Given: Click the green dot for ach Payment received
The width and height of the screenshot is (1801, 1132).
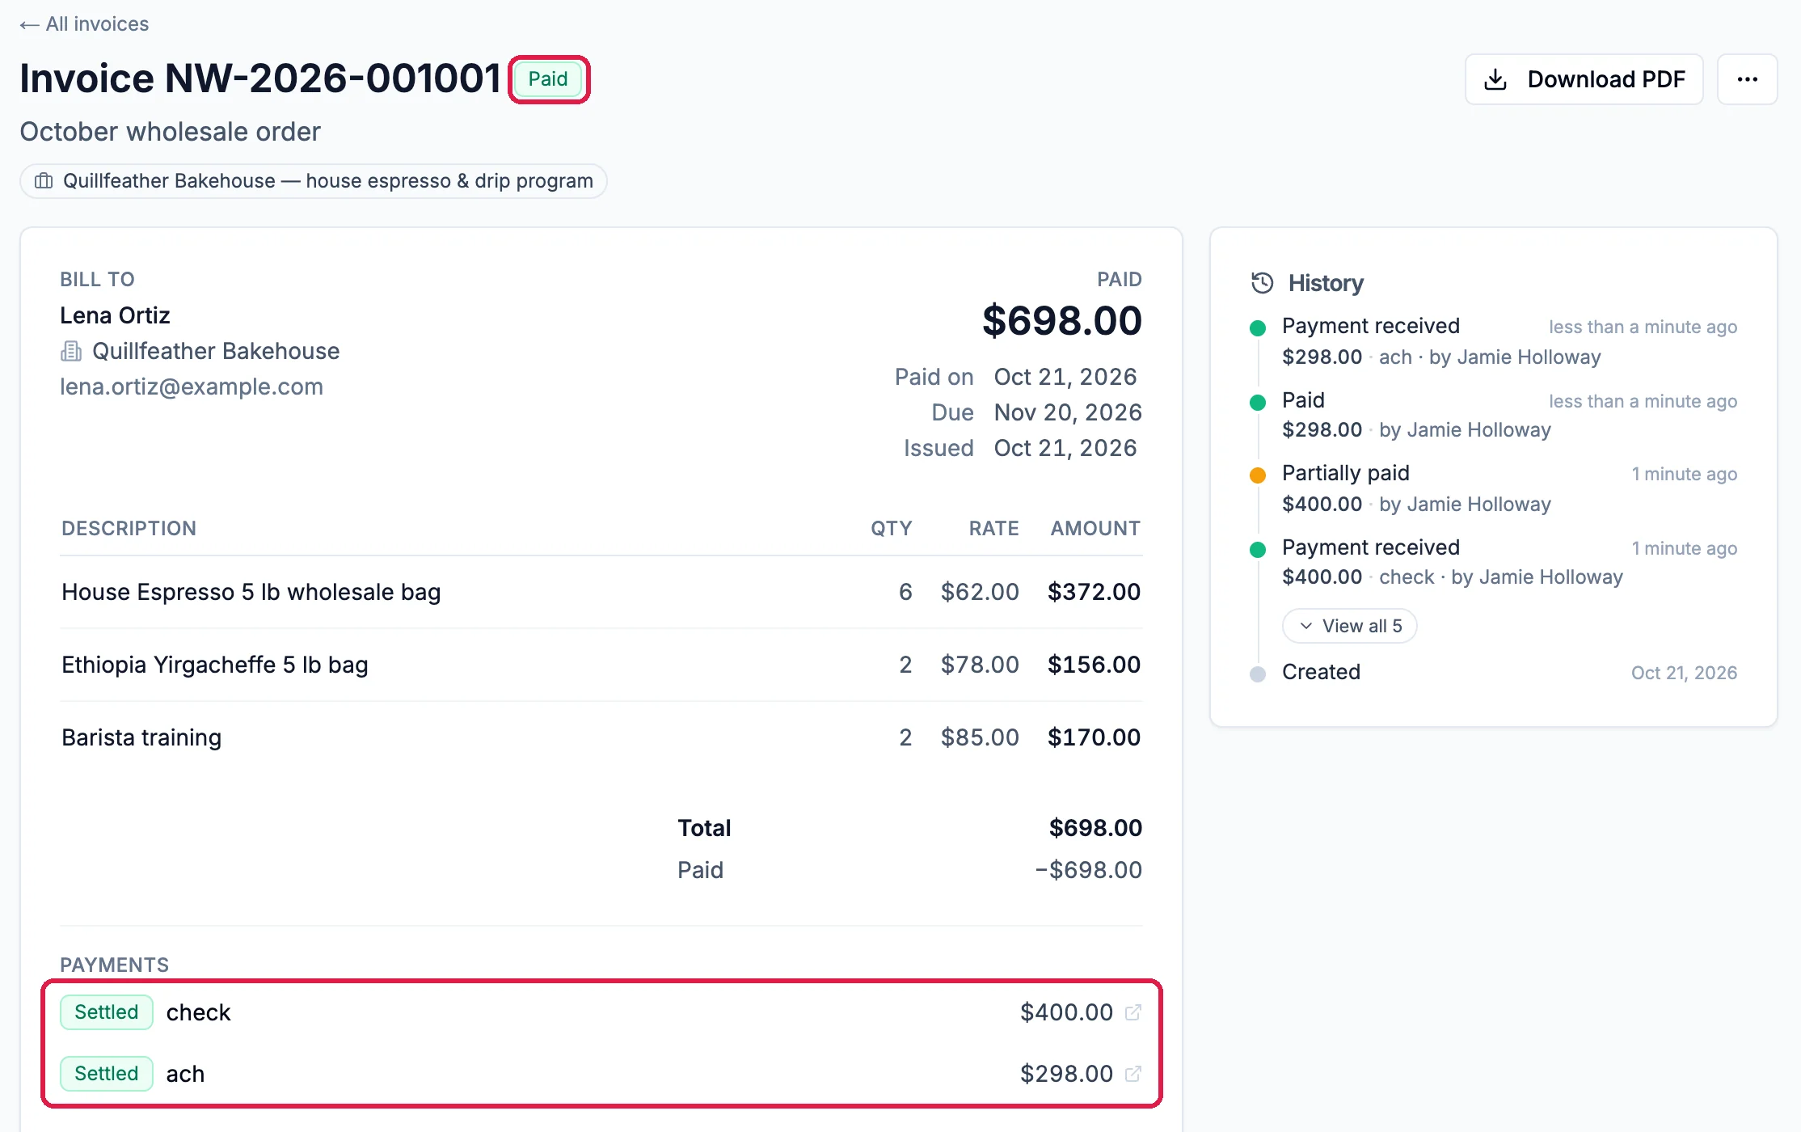Looking at the screenshot, I should coord(1258,328).
